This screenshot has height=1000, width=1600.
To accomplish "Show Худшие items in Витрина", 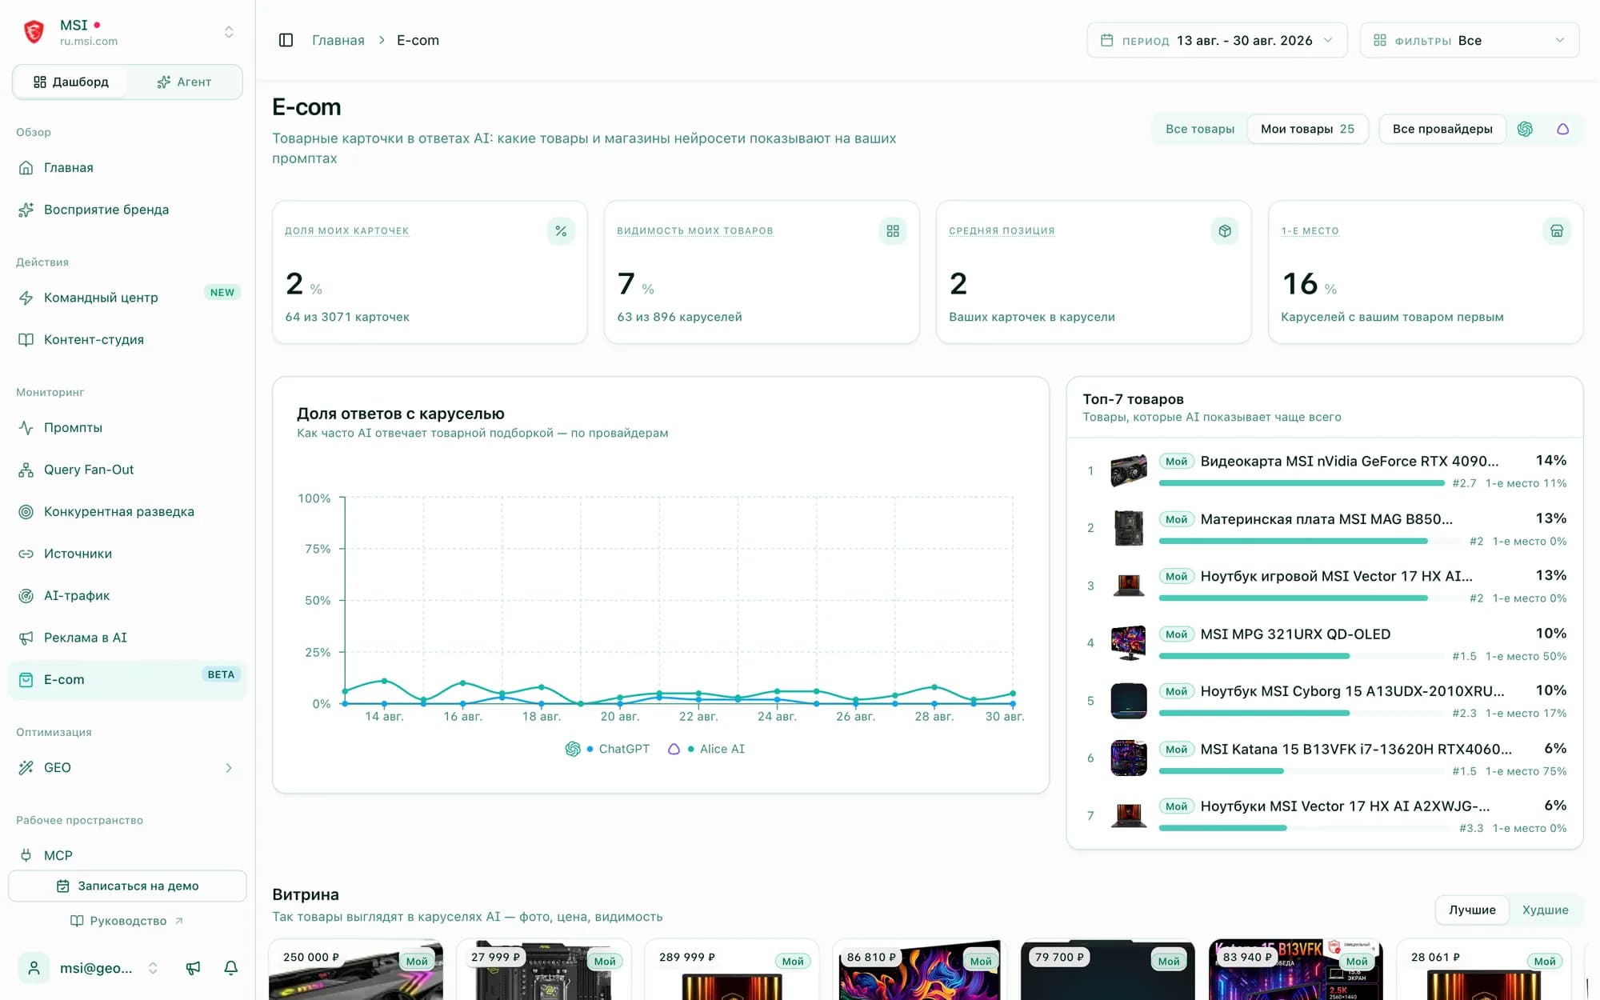I will tap(1545, 910).
